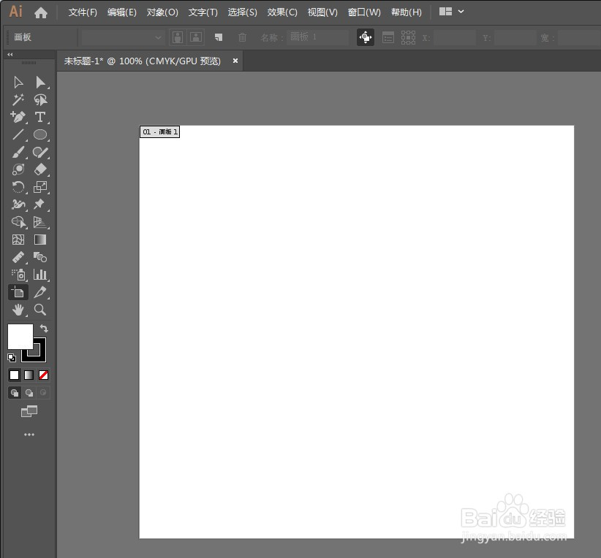Swap fill and stroke colors
Viewport: 601px width, 558px height.
tap(44, 329)
